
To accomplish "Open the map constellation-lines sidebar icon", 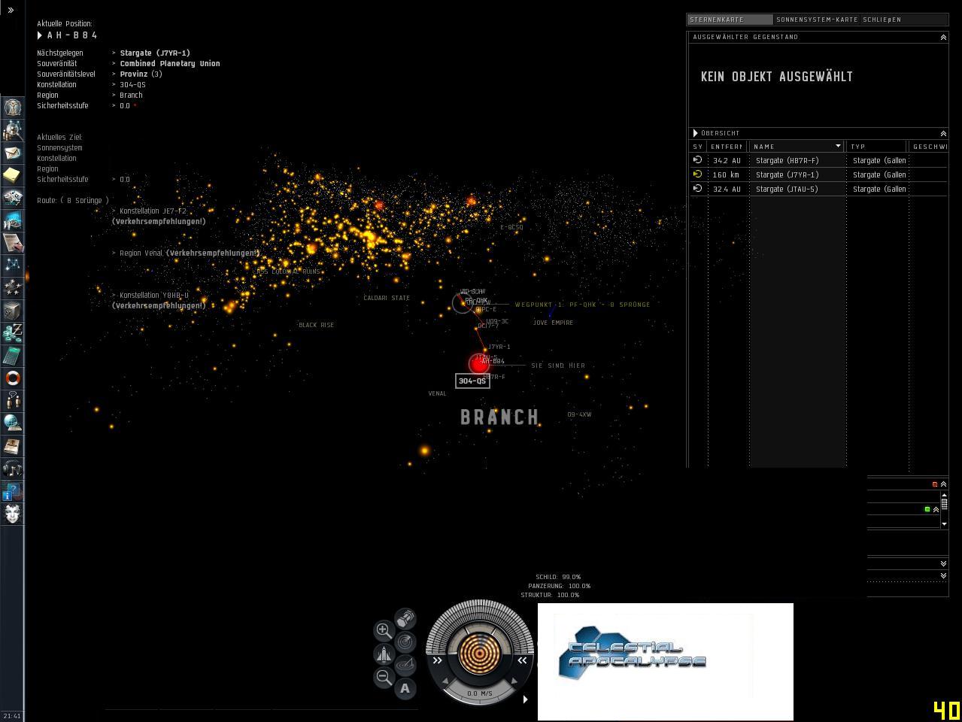I will tap(13, 265).
